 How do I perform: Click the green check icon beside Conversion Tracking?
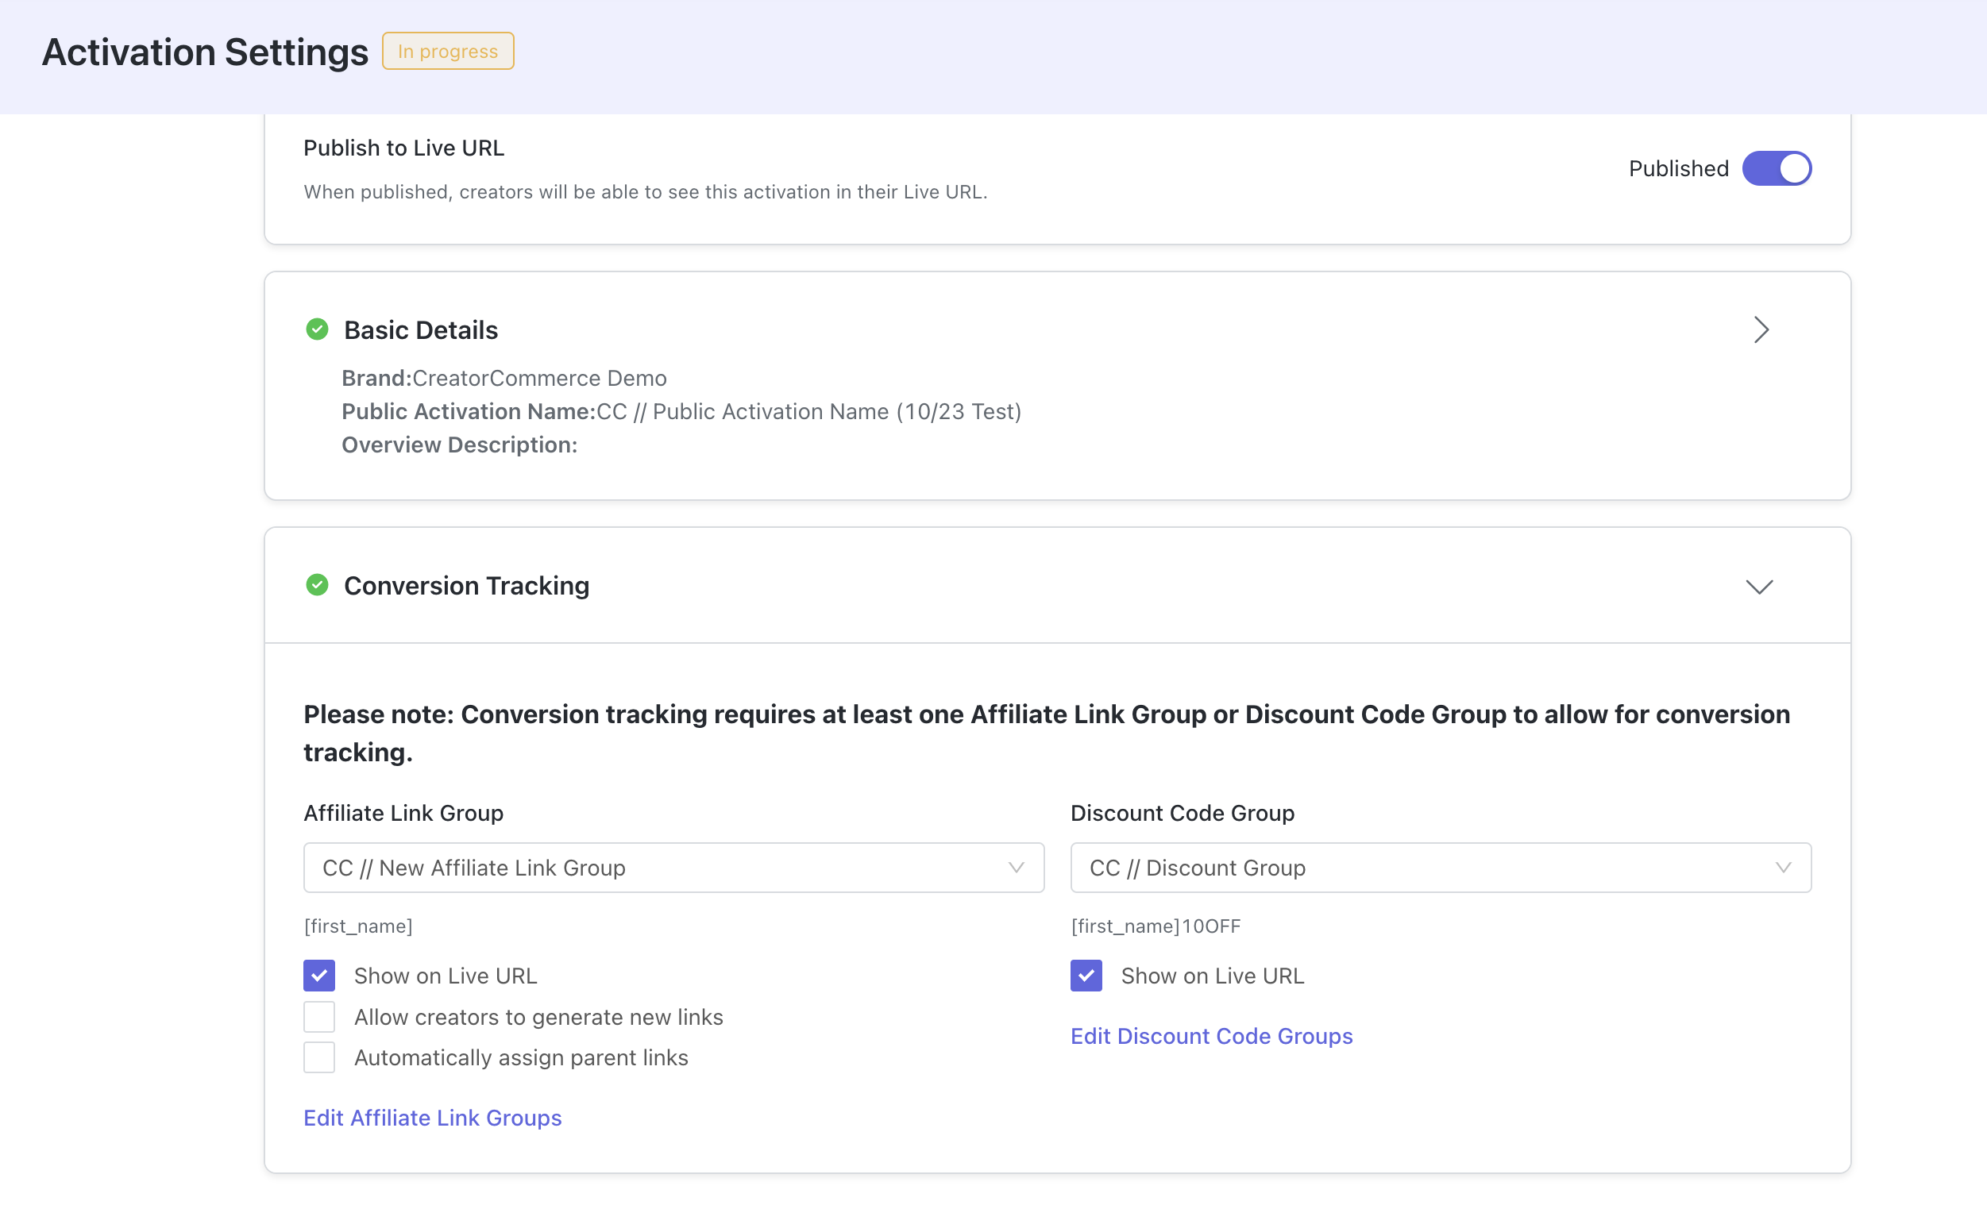[317, 584]
